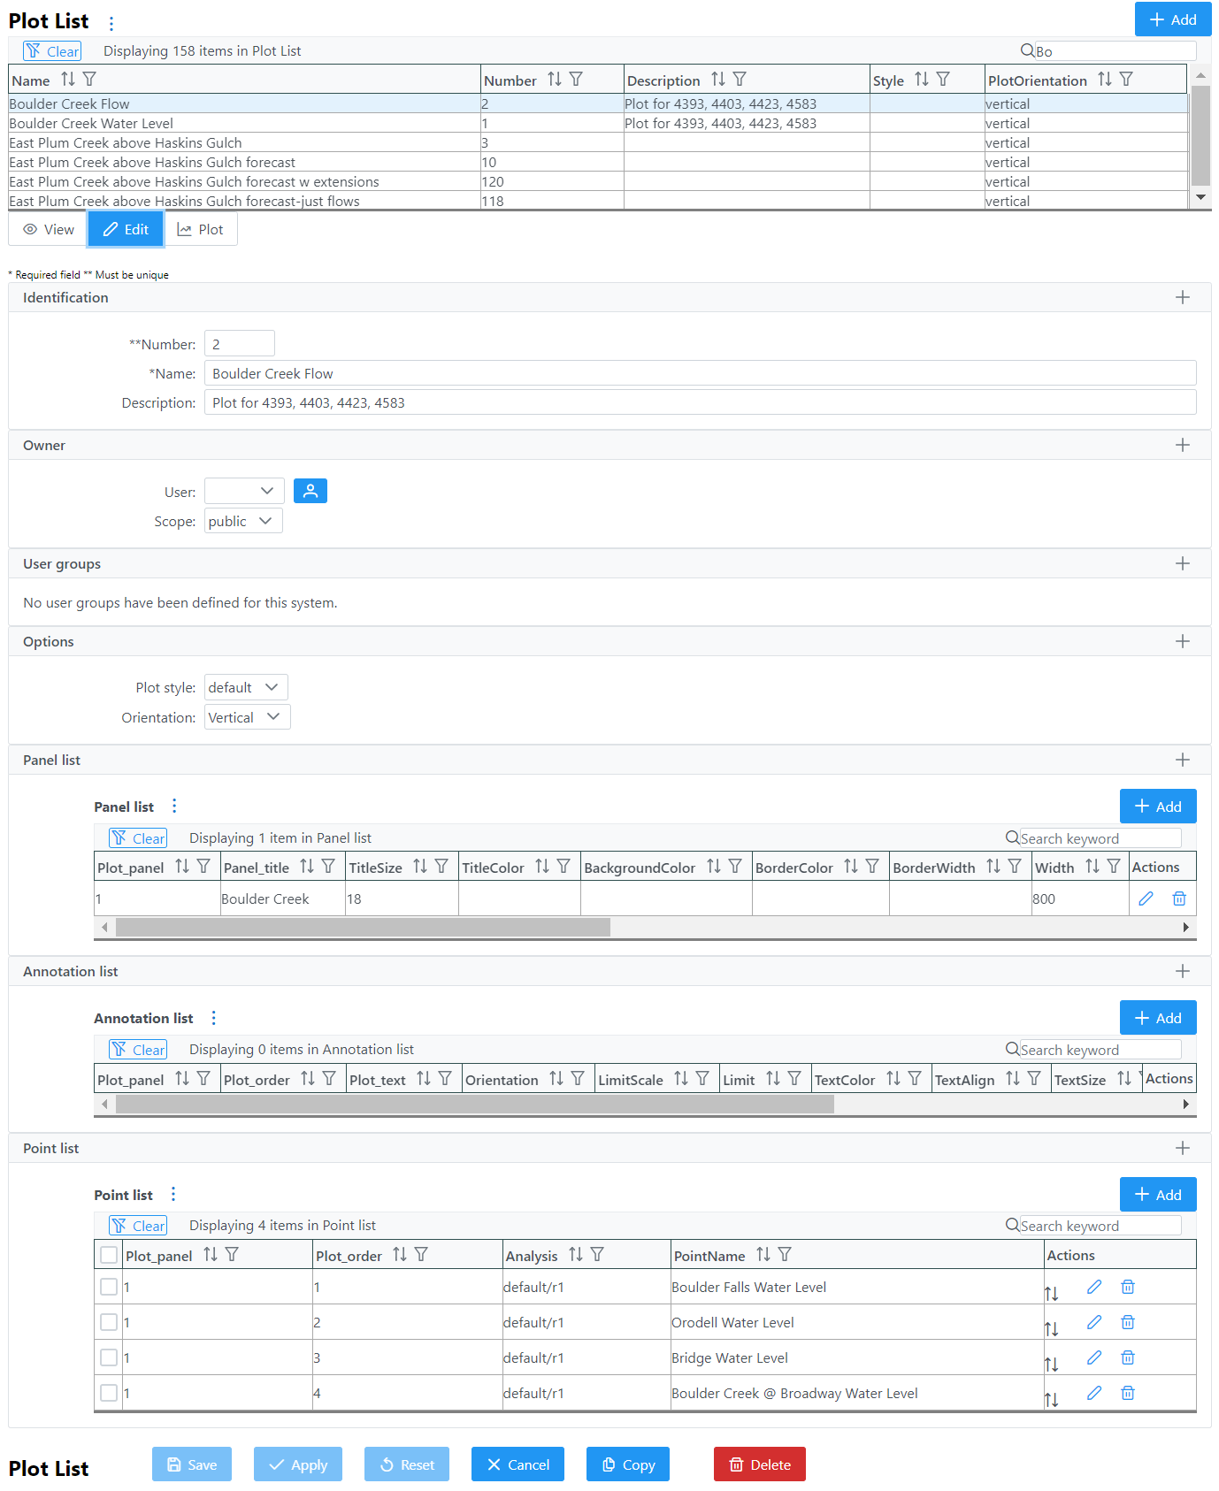Viewport: 1219px width, 1491px height.
Task: Reorder the Boulder Falls Water Level point
Action: pyautogui.click(x=1051, y=1293)
